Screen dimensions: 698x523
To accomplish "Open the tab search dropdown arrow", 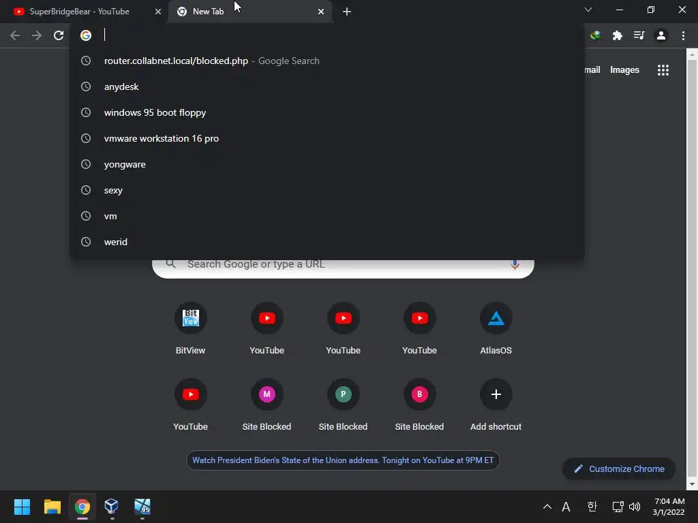I will [x=588, y=10].
